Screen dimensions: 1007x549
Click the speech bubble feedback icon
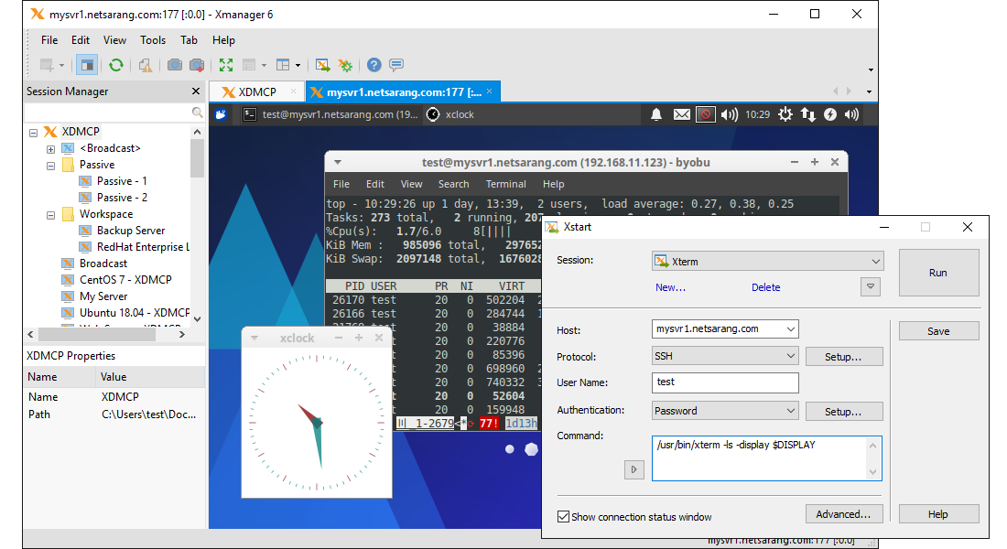pos(397,65)
